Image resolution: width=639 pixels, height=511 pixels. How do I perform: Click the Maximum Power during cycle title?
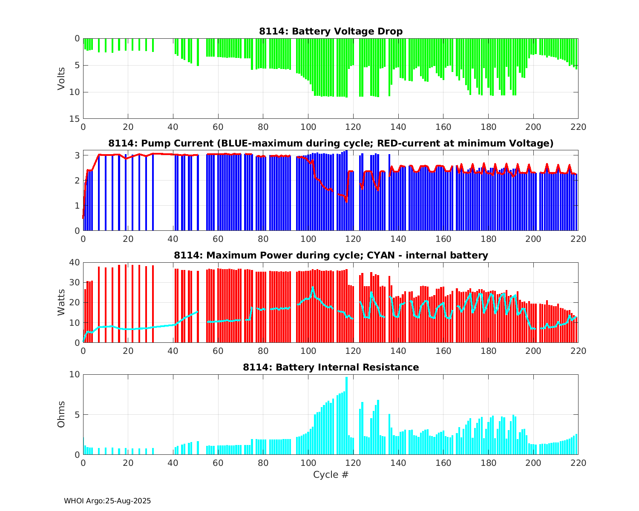(x=331, y=255)
